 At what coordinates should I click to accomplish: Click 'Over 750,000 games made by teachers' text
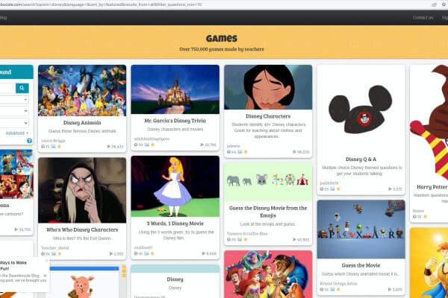click(222, 49)
